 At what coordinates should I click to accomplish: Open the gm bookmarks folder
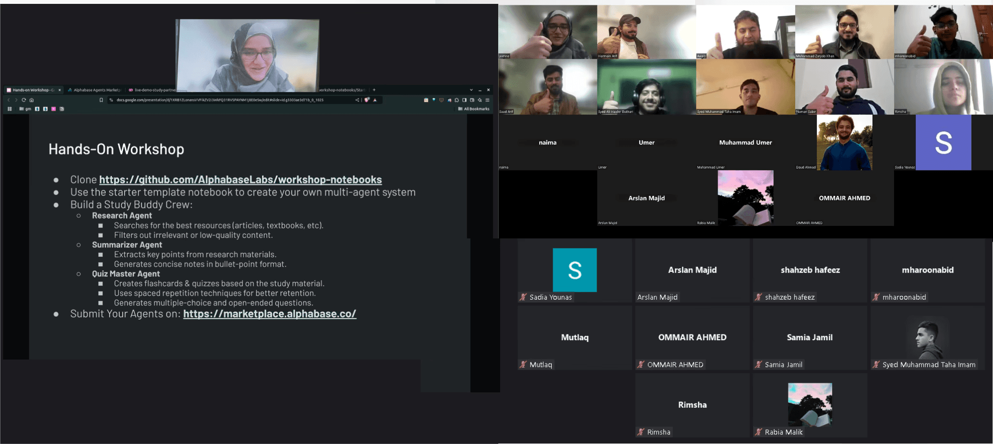point(25,109)
